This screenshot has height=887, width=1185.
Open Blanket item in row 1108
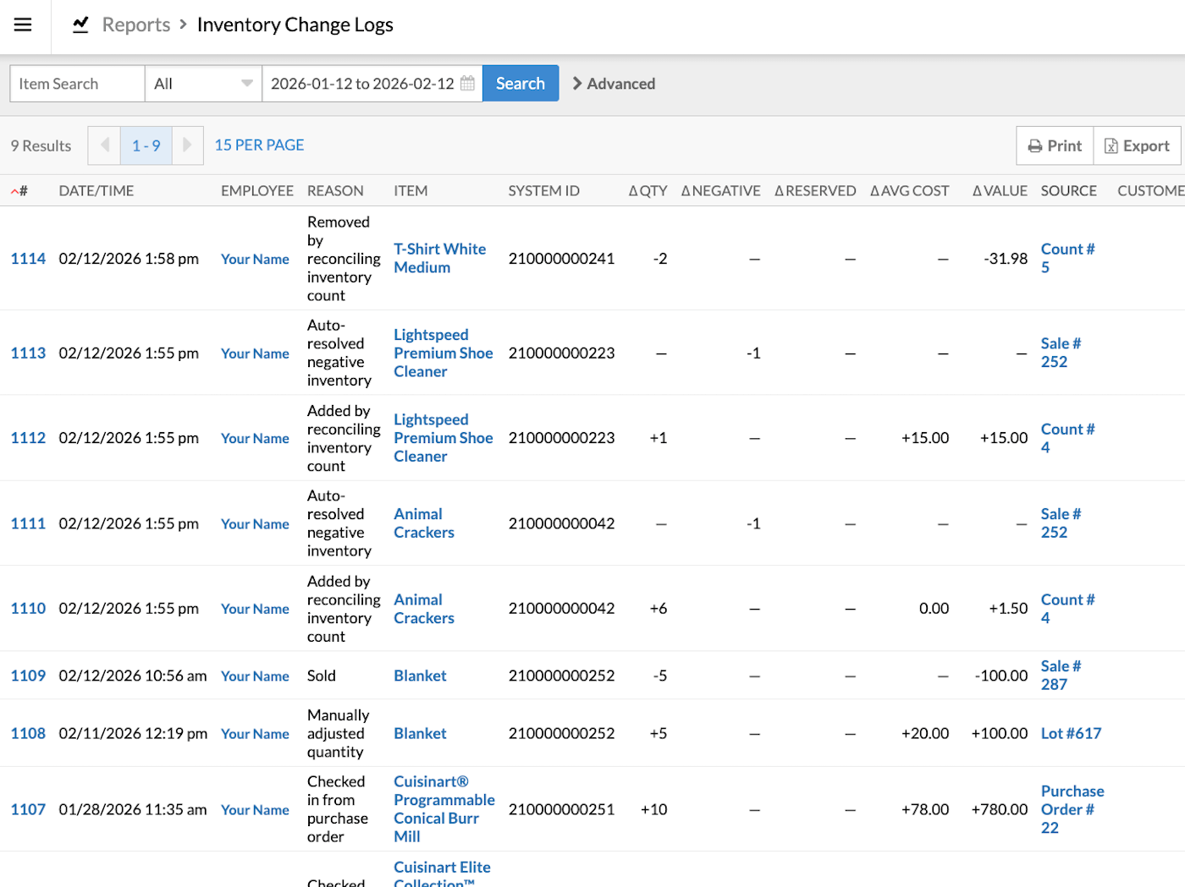420,733
